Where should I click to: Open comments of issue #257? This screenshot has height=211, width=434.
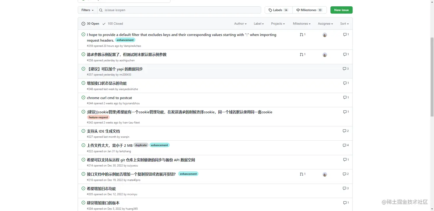pyautogui.click(x=346, y=69)
